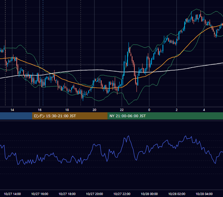This screenshot has width=223, height=197.
Task: Click the 10/27 18:00 date label
Action: pos(67,194)
